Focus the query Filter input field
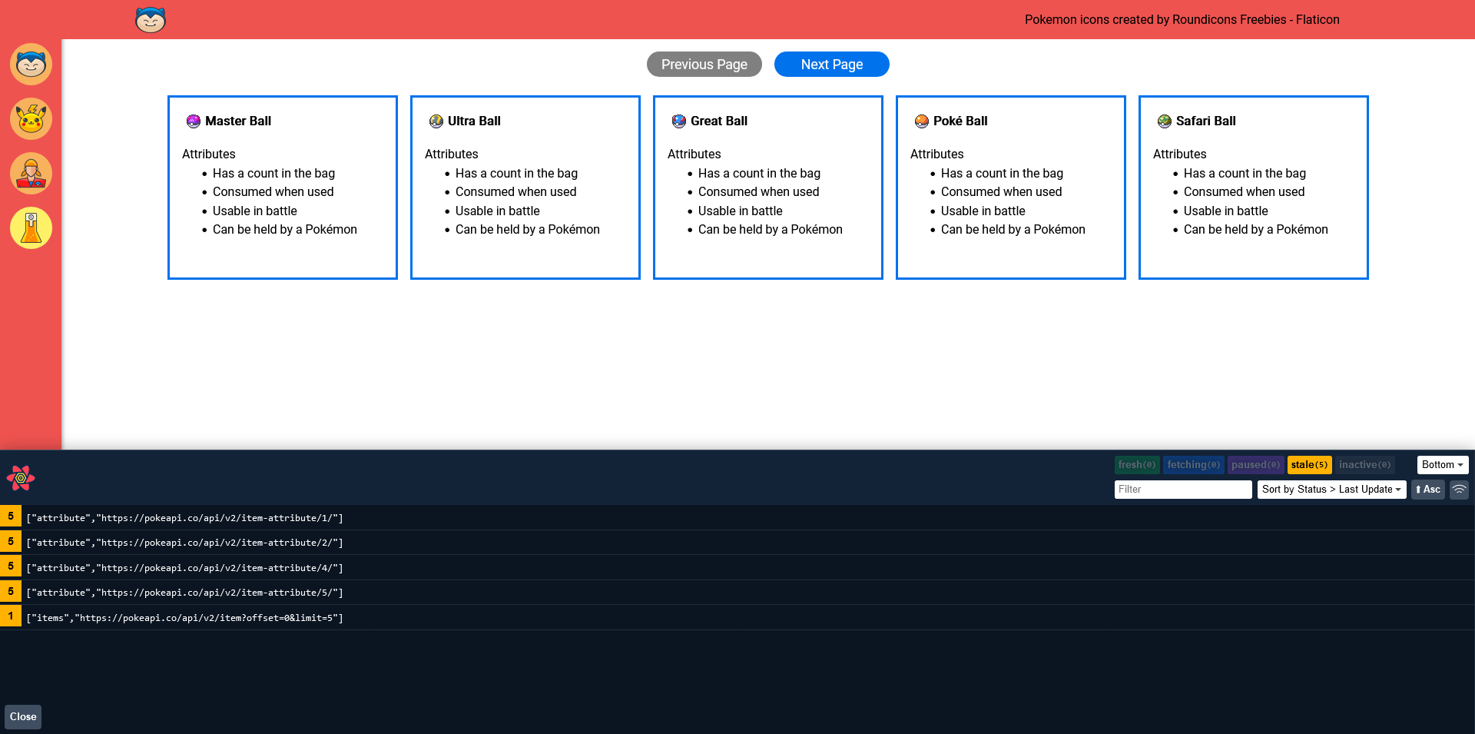The height and width of the screenshot is (734, 1475). 1183,490
